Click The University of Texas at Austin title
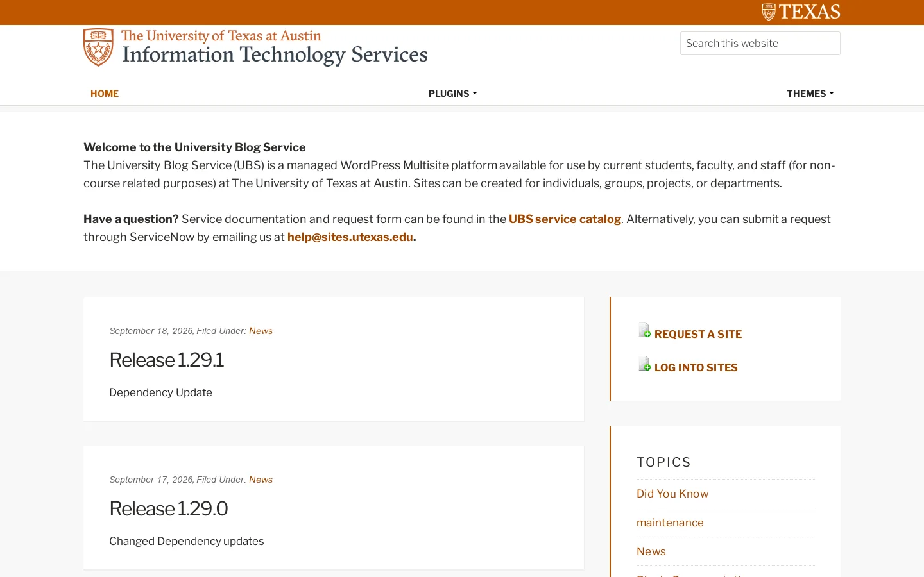Viewport: 924px width, 577px height. pos(221,36)
